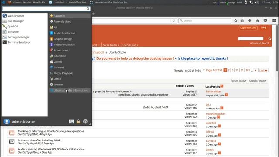Screen dimensions: 279x157
Task: Open kieran-bolger last poster profile
Action: click(213, 92)
